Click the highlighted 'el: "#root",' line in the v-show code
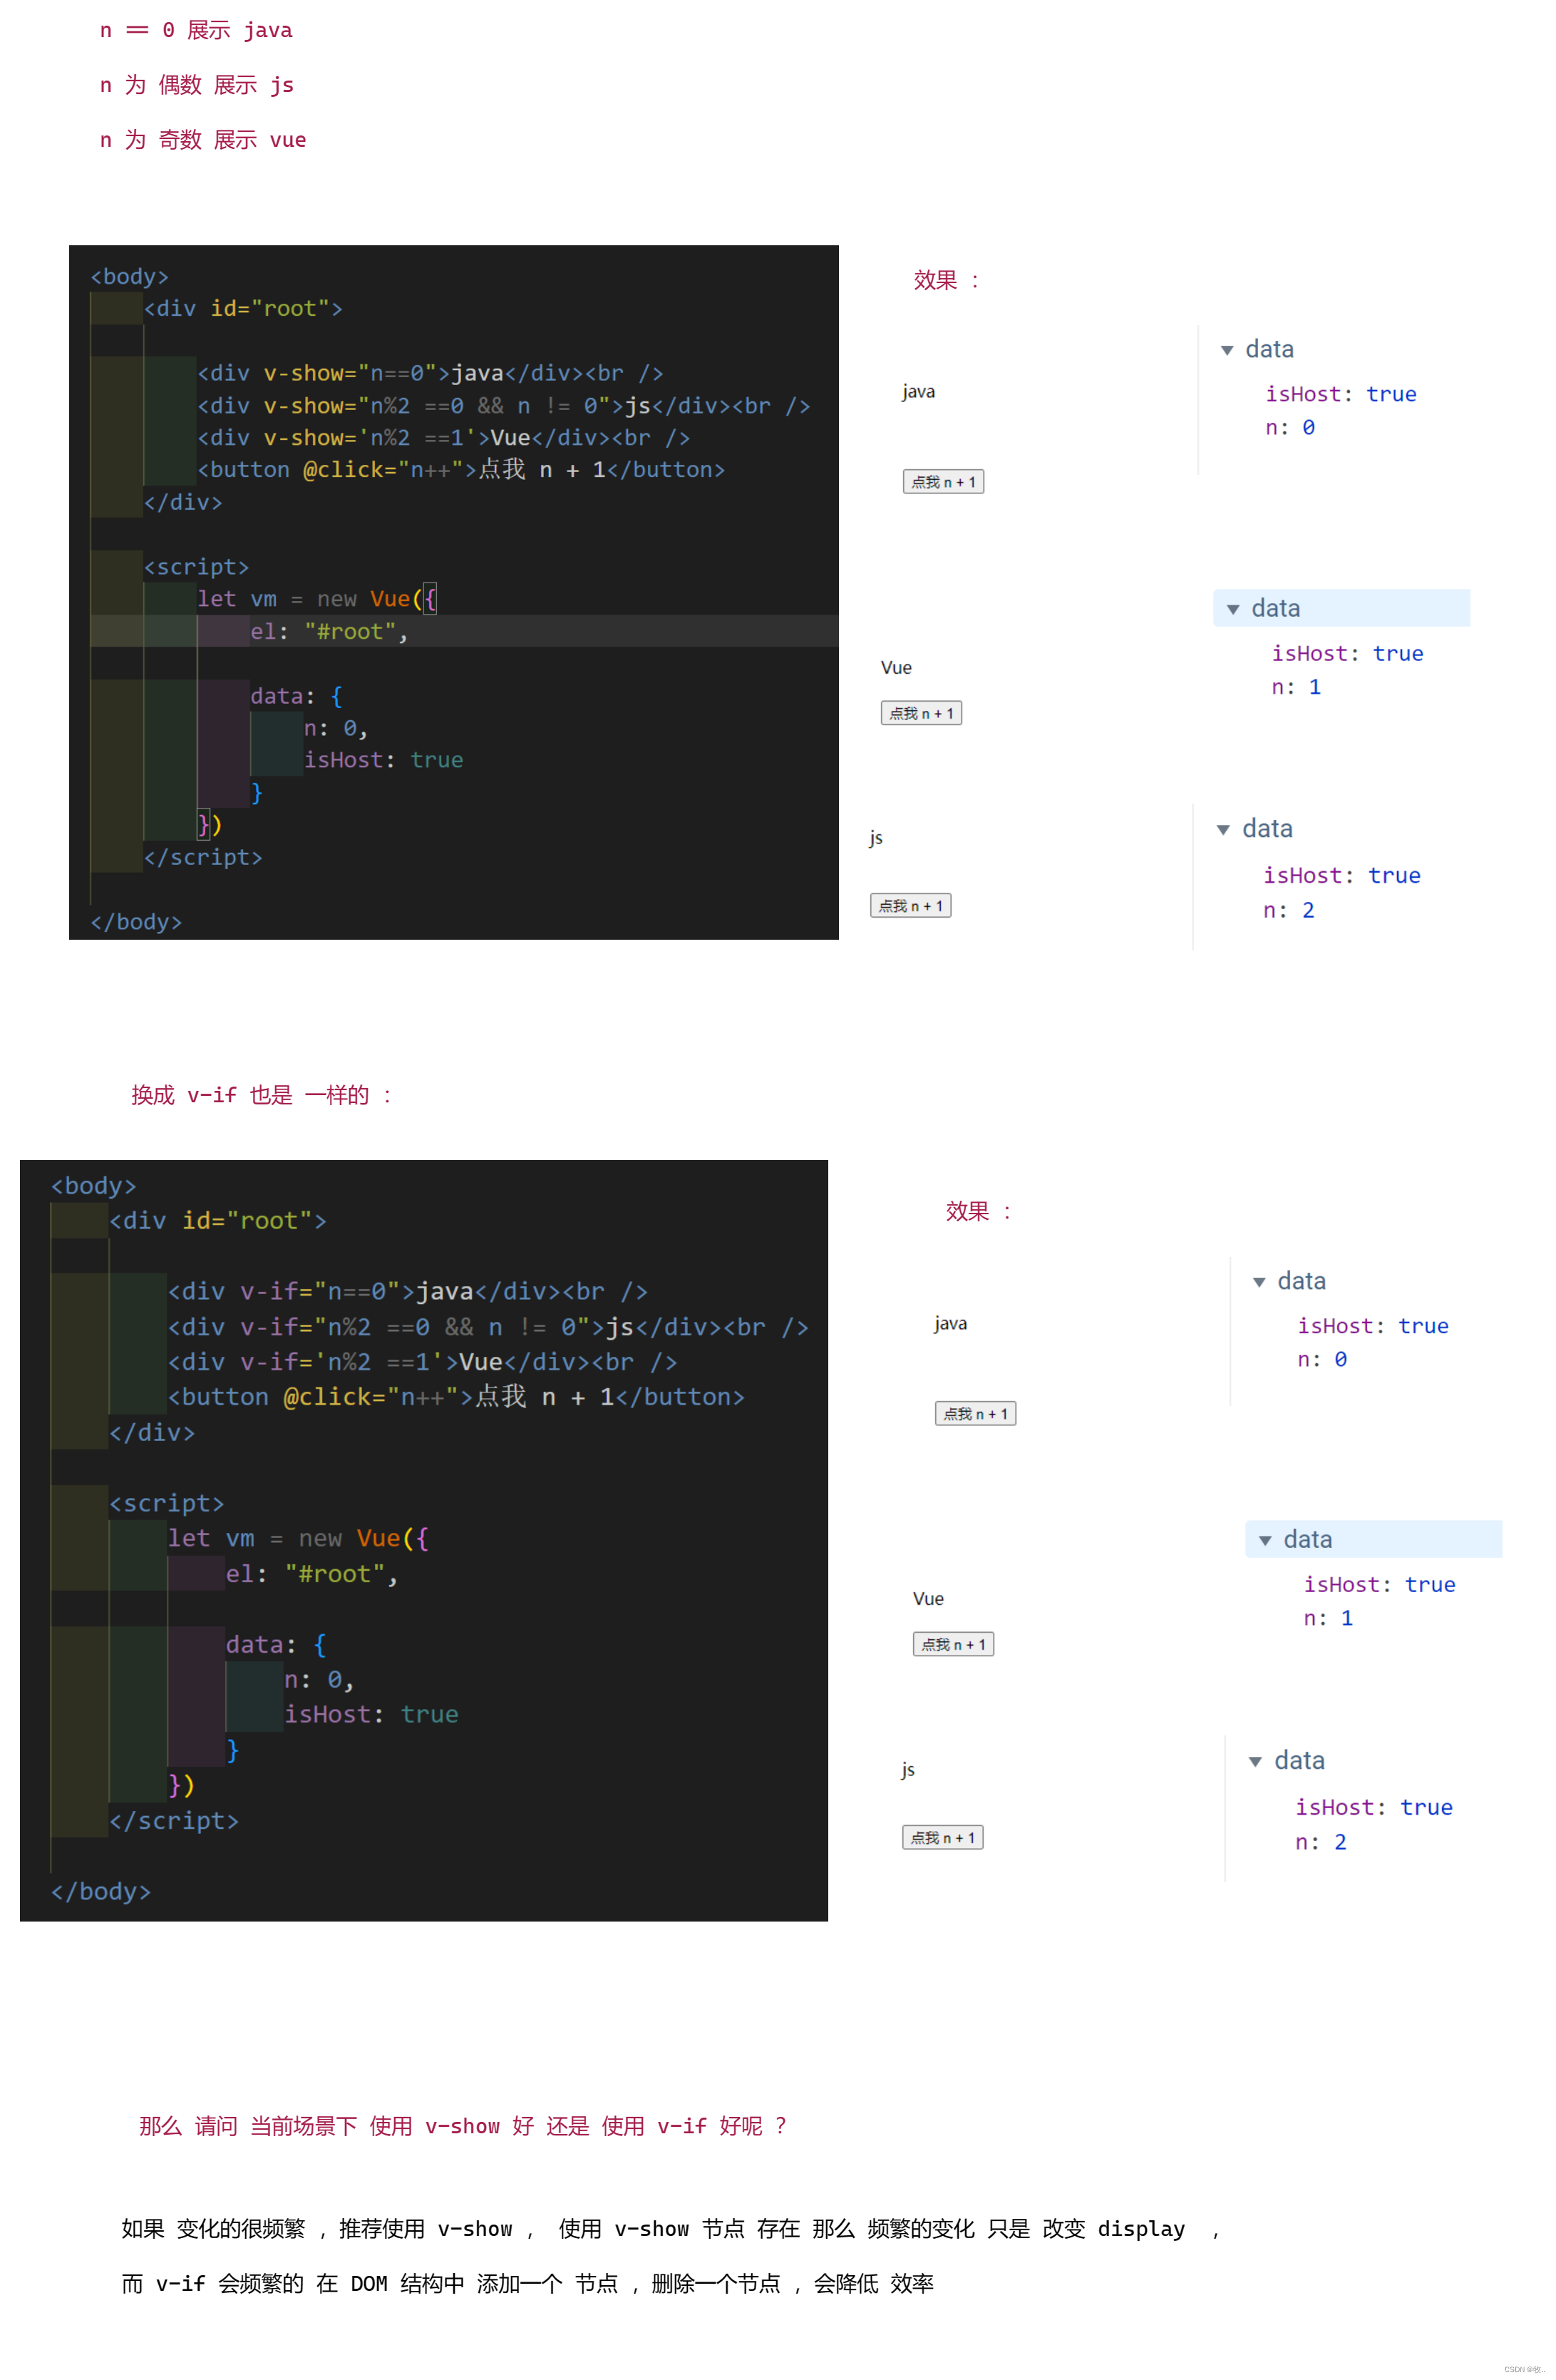 [x=464, y=631]
